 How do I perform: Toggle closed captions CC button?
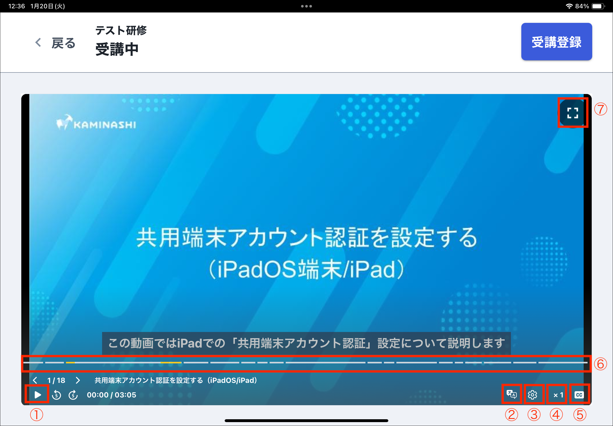point(579,395)
